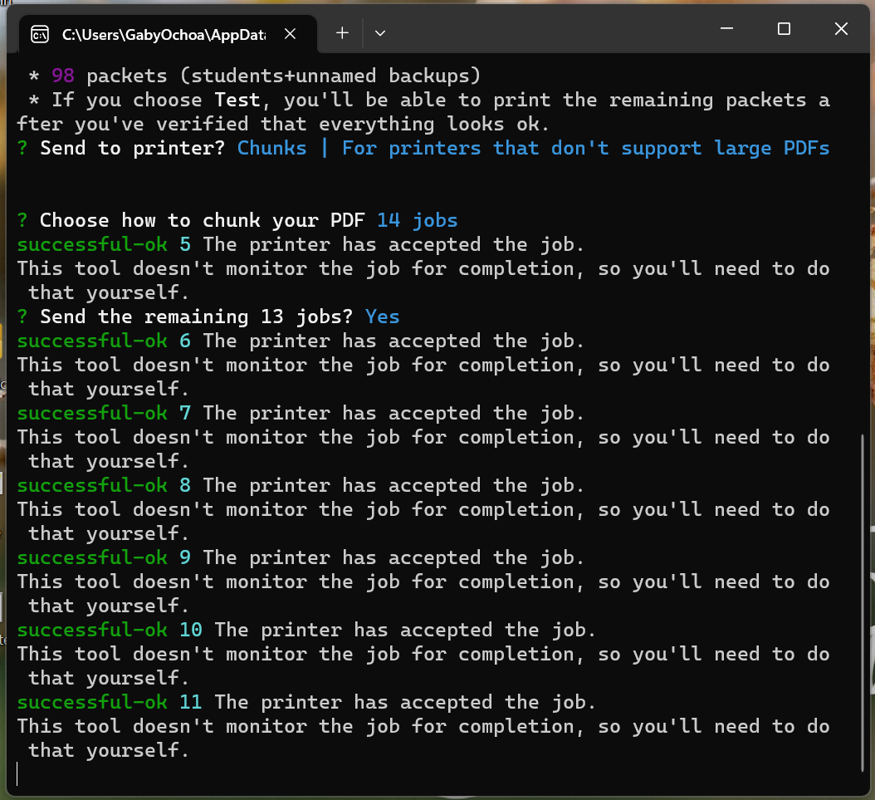Maximize the terminal window
875x800 pixels.
pos(784,28)
